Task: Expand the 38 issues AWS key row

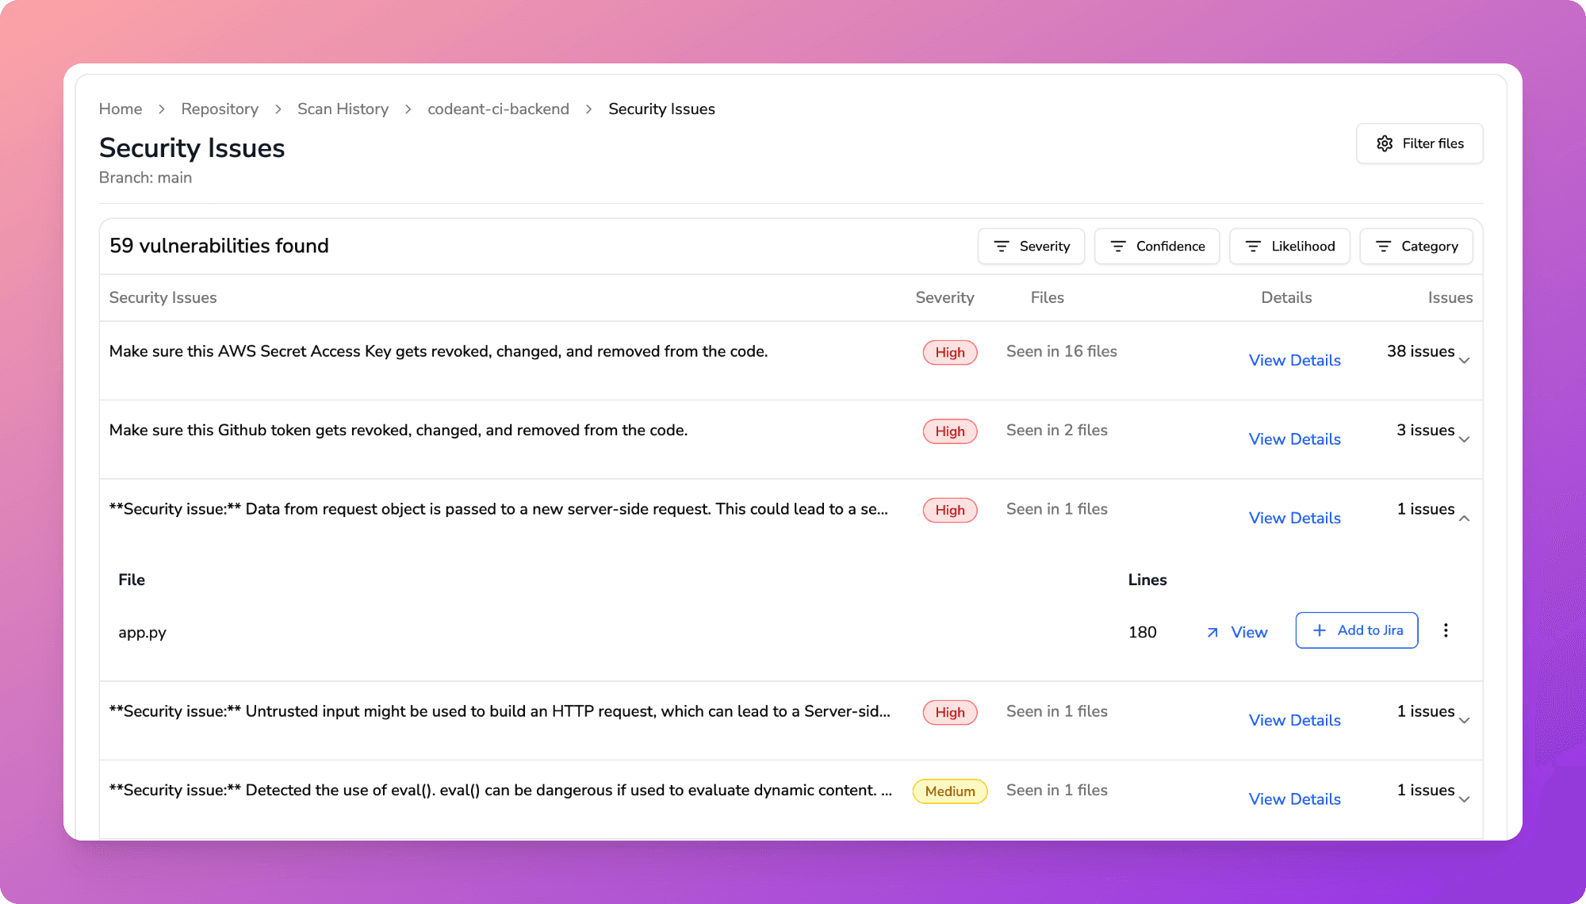Action: (1464, 361)
